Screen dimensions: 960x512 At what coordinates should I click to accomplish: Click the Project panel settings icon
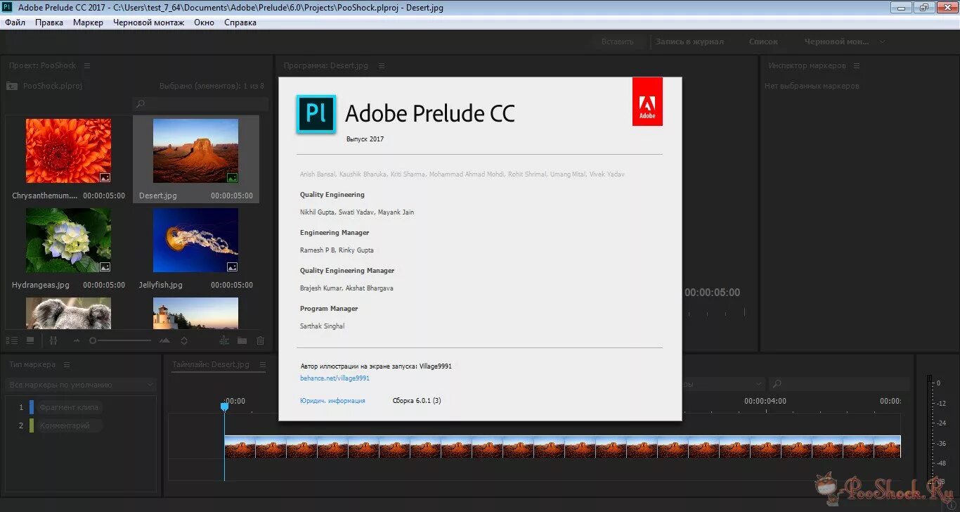pyautogui.click(x=53, y=340)
